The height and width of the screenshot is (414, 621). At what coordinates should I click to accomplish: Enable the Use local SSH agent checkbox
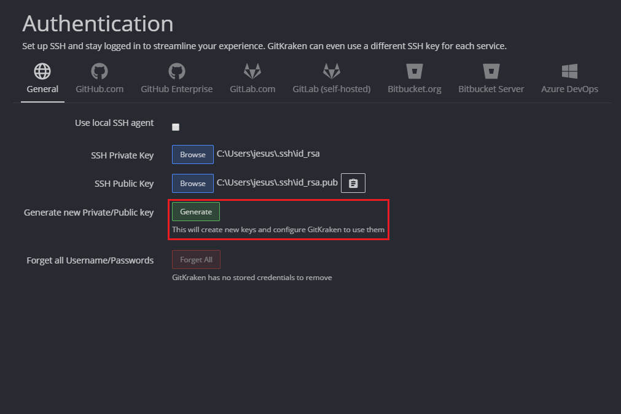[176, 127]
